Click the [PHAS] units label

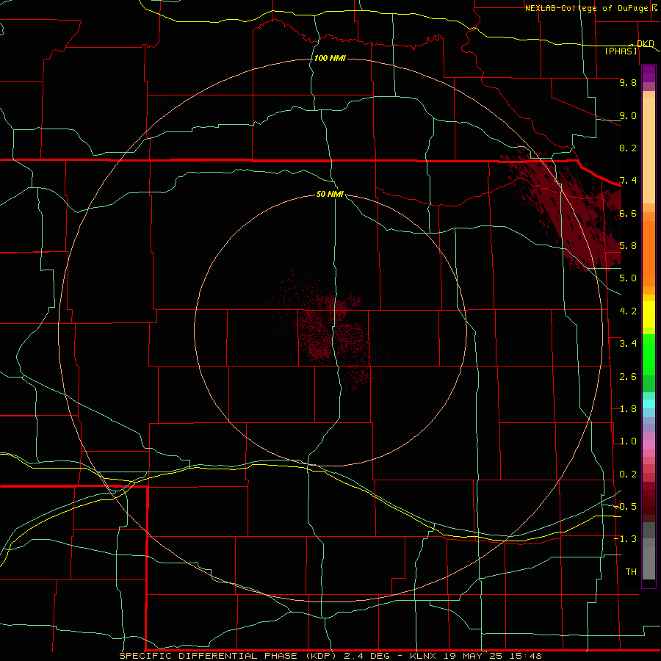(x=621, y=51)
